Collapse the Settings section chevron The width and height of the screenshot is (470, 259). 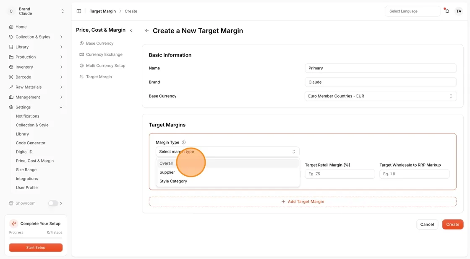tap(61, 107)
